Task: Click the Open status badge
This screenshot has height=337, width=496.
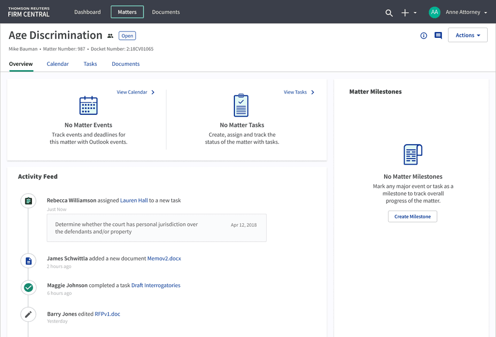Action: tap(127, 36)
